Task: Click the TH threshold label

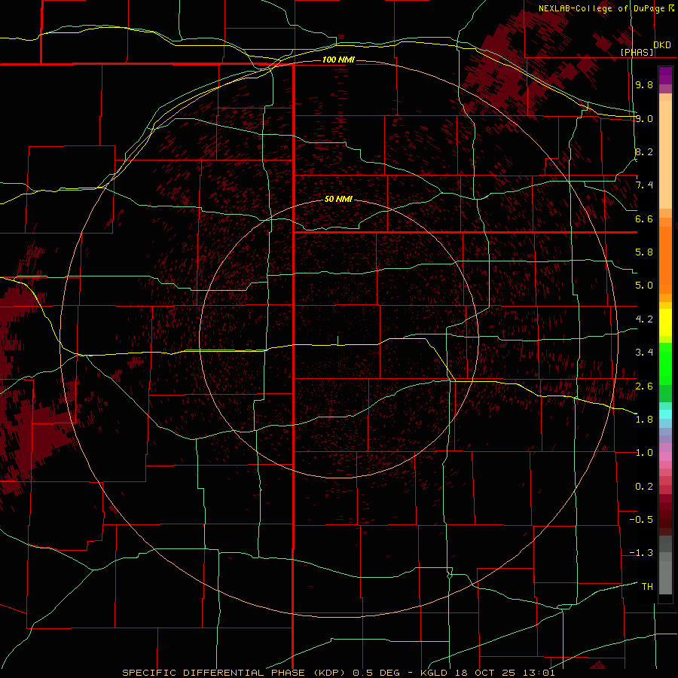Action: [x=647, y=587]
